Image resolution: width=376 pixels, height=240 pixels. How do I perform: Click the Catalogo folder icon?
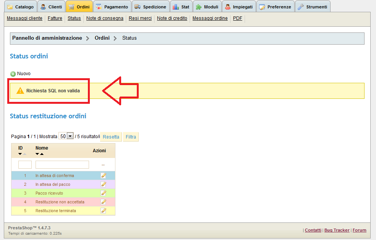[10, 7]
